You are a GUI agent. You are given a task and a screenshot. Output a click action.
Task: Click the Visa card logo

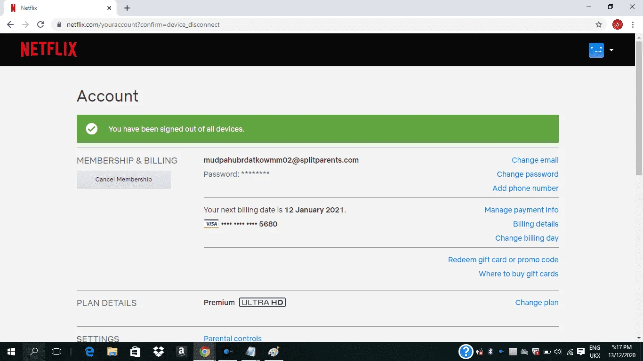[x=211, y=224]
